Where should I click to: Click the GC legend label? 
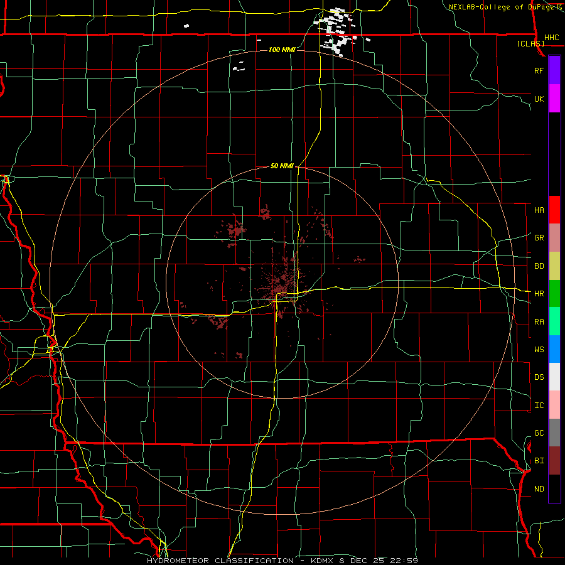coord(539,433)
